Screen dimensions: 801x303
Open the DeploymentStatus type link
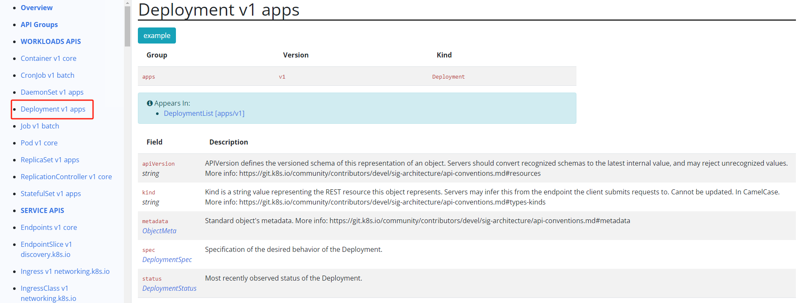[x=169, y=288]
